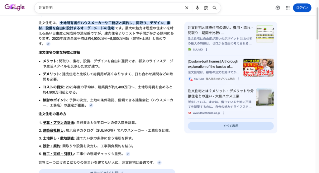Click the highlighted 土地所有者がハウスメーカー definition text

pyautogui.click(x=104, y=26)
